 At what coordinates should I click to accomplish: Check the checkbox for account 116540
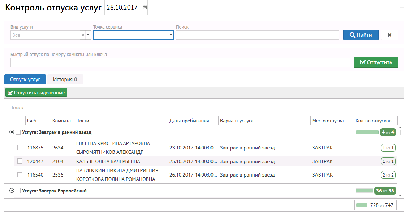pos(20,175)
